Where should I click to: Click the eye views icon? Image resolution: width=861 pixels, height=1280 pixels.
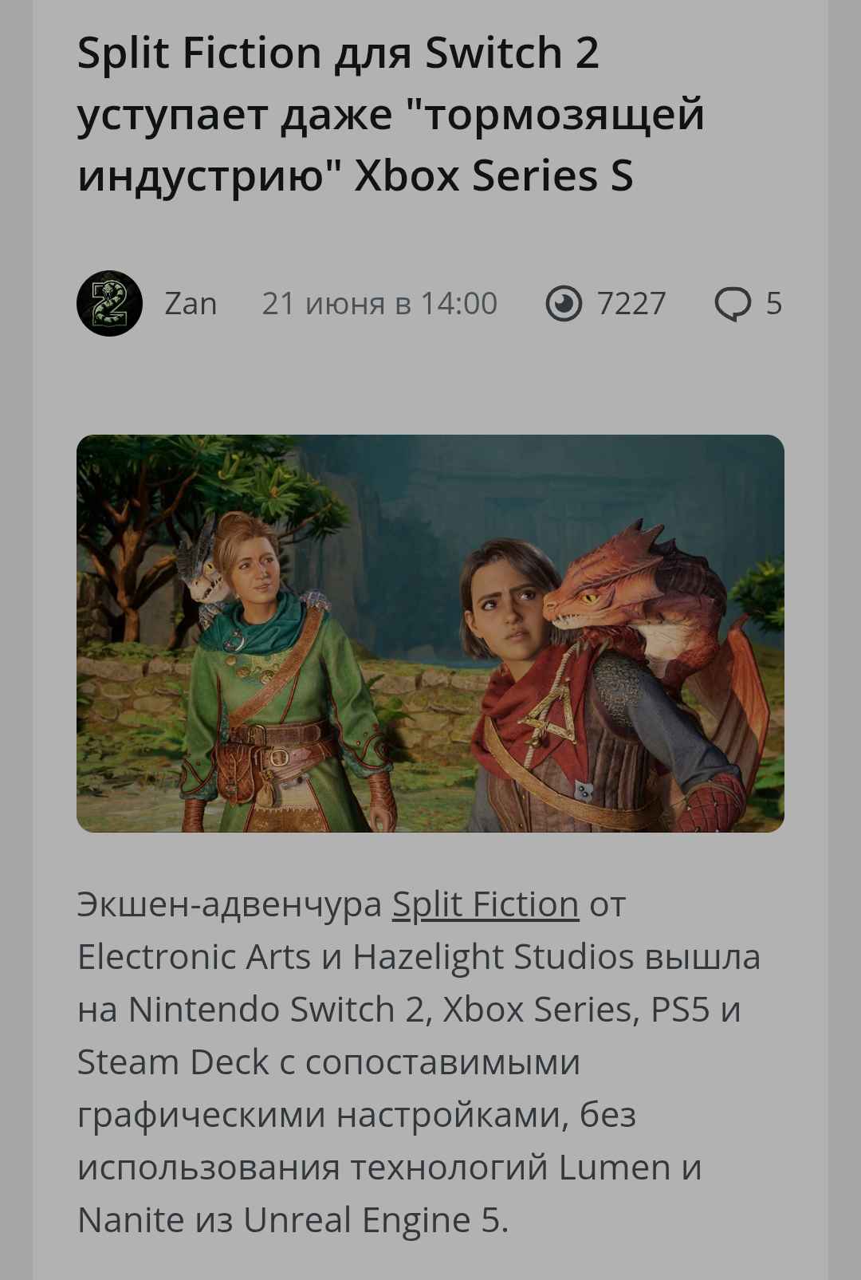pyautogui.click(x=564, y=304)
